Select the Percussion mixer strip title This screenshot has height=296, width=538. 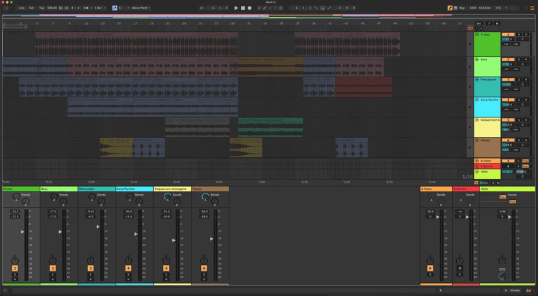tap(97, 189)
